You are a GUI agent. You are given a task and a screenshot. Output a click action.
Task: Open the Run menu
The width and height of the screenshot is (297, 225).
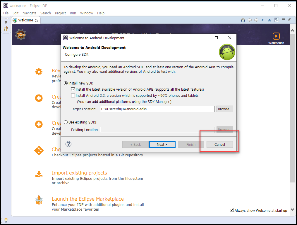[73, 13]
